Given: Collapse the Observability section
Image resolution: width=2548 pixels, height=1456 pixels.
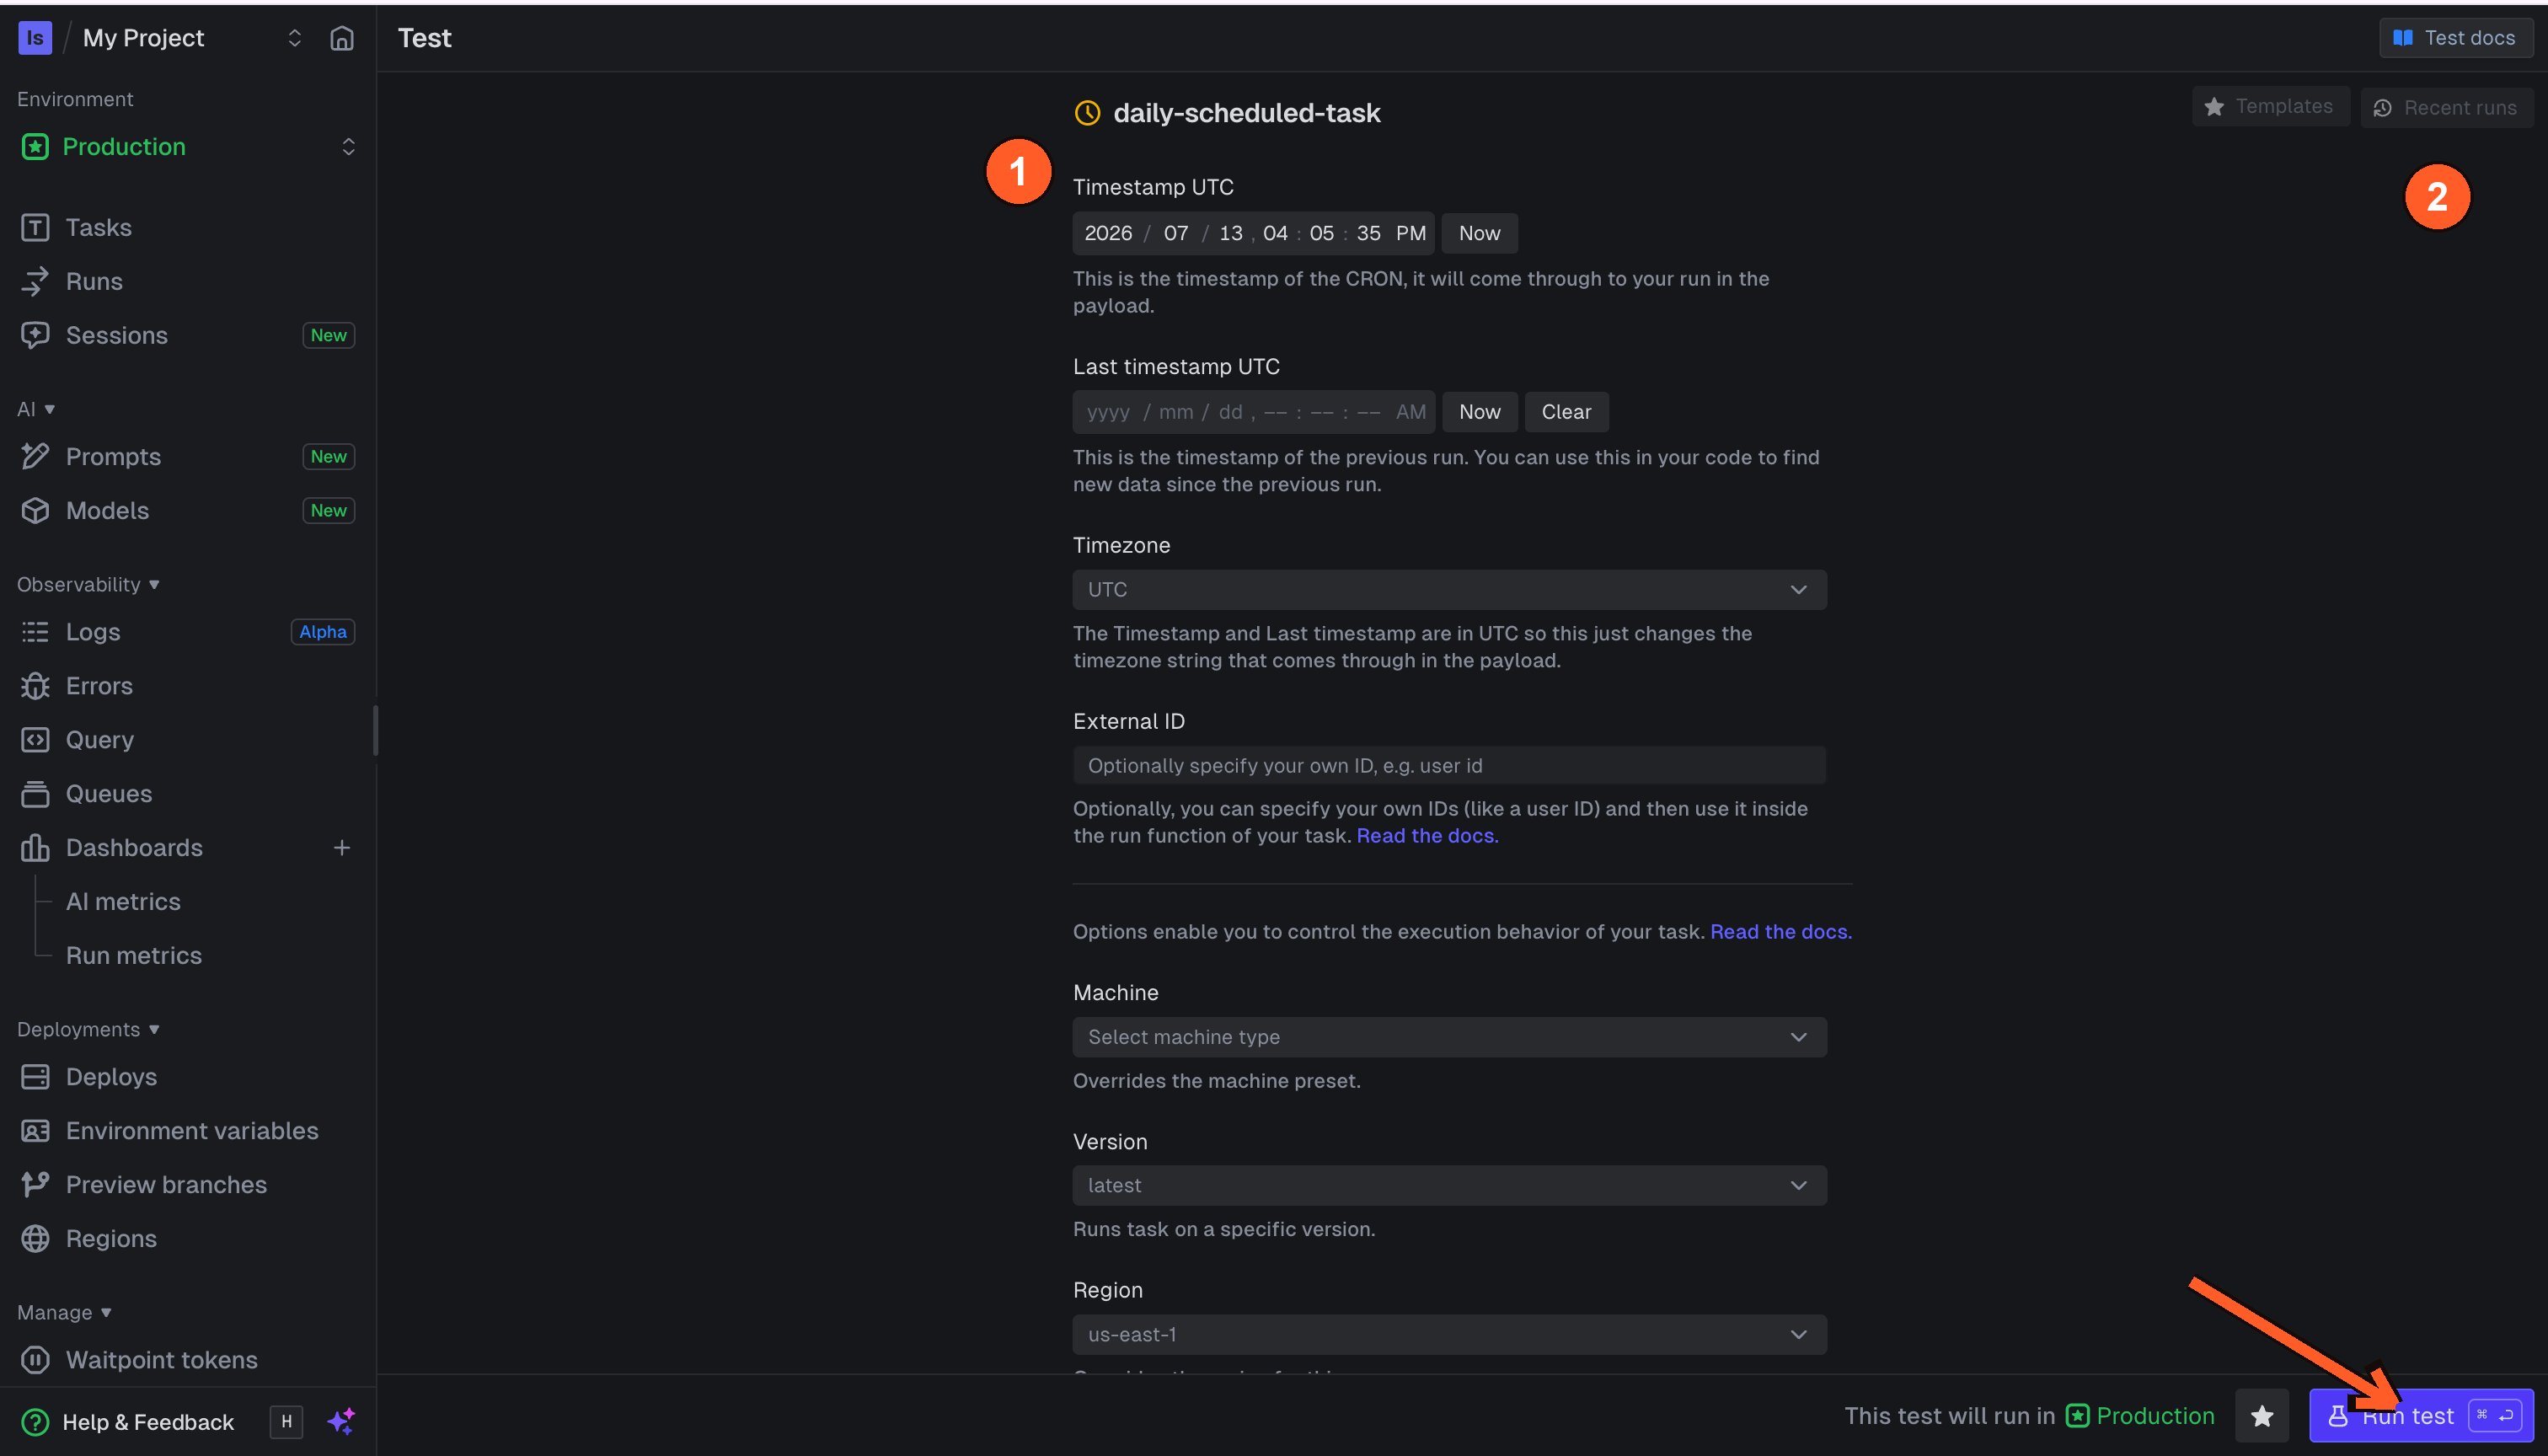Looking at the screenshot, I should point(88,585).
